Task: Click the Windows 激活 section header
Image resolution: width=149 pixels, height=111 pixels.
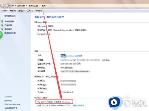Action: [41, 98]
